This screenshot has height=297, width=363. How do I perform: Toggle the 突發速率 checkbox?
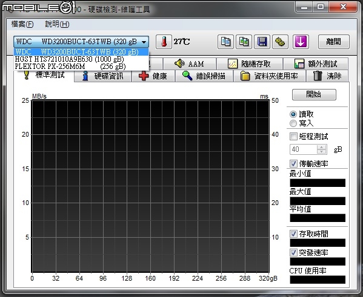(293, 252)
